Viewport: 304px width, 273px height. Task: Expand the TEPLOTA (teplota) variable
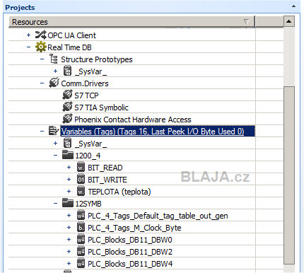(x=69, y=191)
